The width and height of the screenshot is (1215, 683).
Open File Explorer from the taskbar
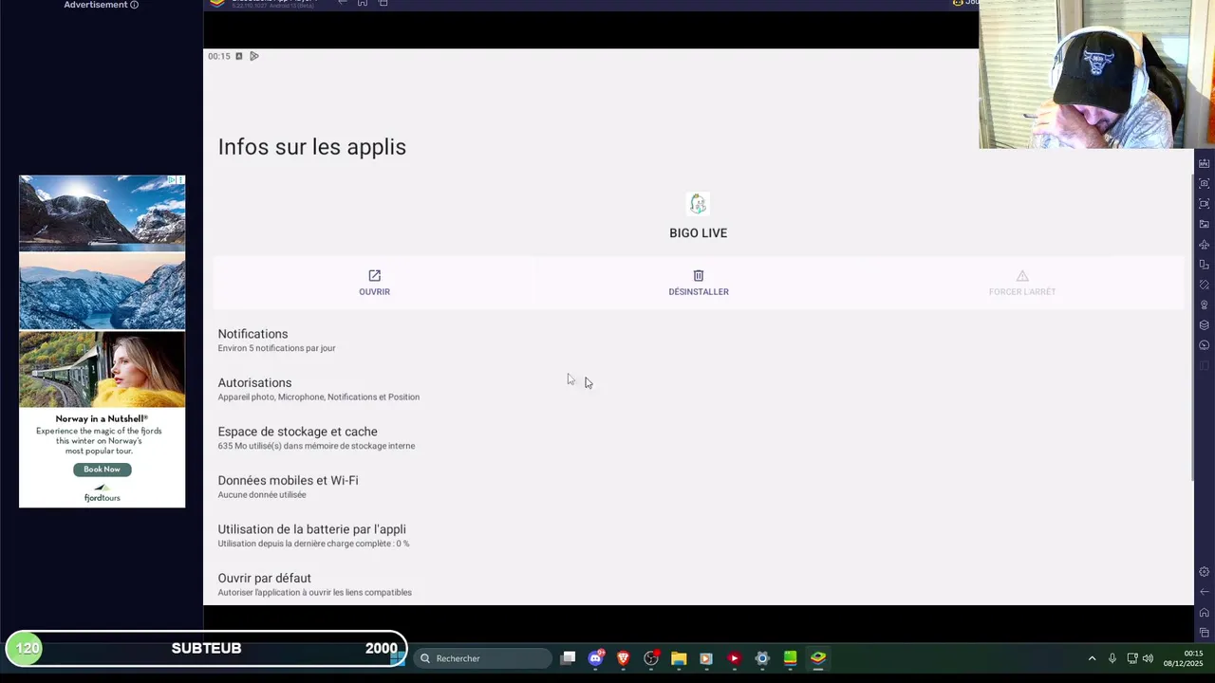[679, 658]
